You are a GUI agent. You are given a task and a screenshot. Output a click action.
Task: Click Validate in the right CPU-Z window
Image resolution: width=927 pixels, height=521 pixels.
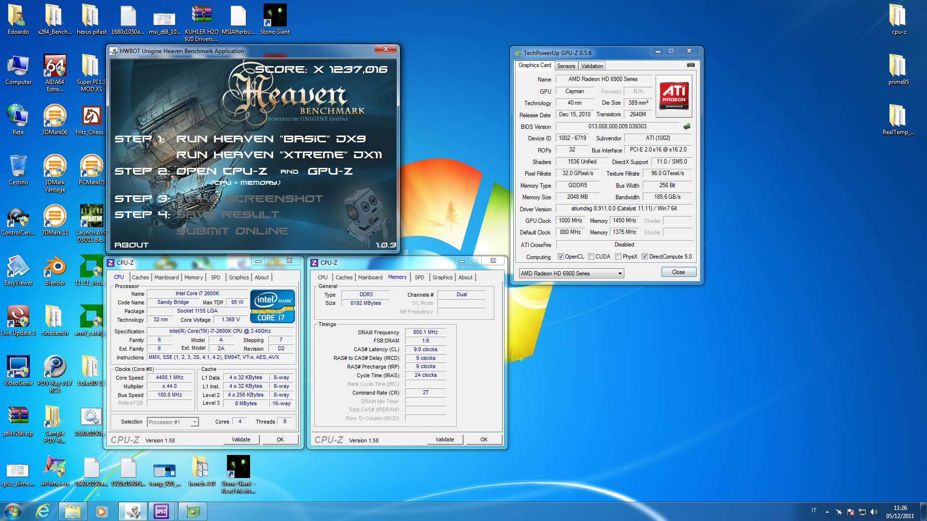445,439
